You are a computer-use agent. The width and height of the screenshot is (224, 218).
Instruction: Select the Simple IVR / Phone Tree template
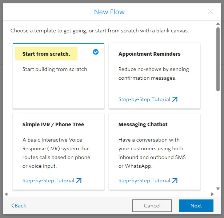59,151
